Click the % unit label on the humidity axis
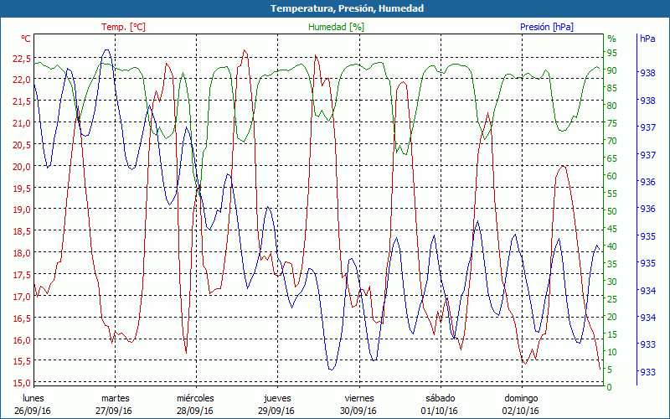Viewport: 670px width, 419px height. pyautogui.click(x=611, y=39)
